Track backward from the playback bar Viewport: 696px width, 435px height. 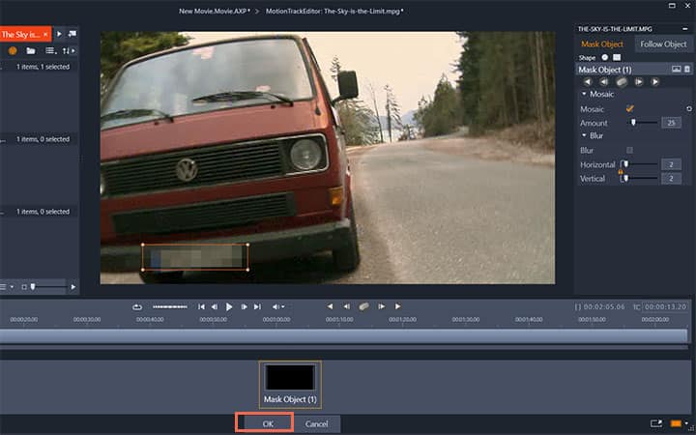pos(330,306)
